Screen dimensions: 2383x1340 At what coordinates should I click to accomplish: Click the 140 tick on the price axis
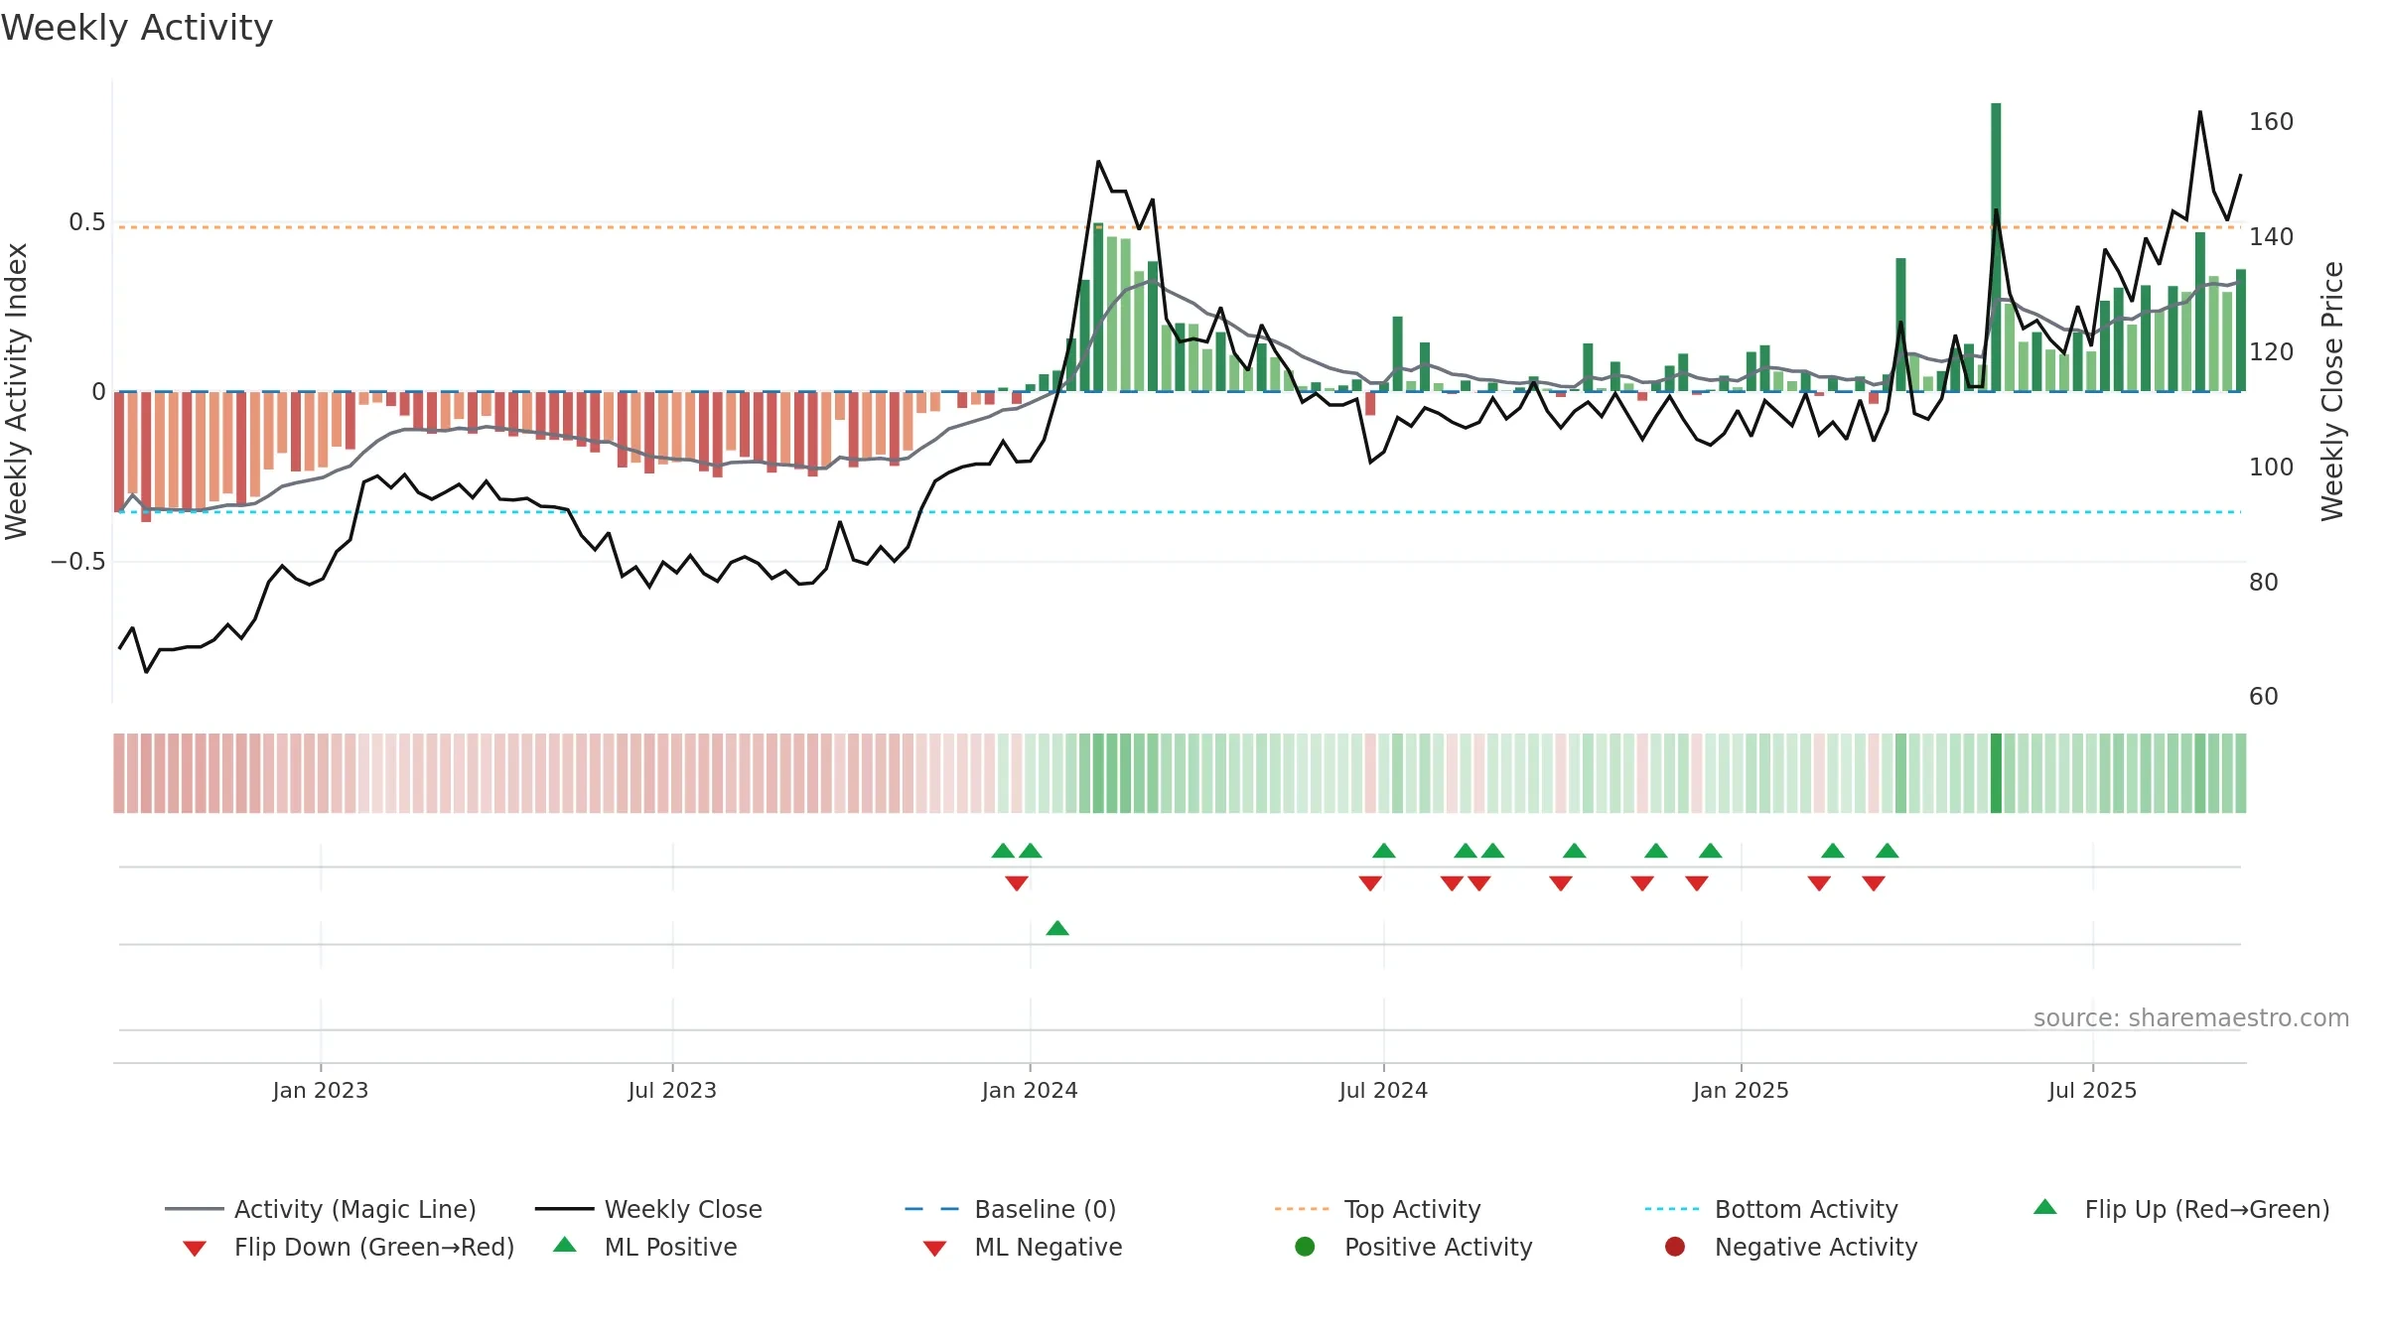pos(2272,237)
